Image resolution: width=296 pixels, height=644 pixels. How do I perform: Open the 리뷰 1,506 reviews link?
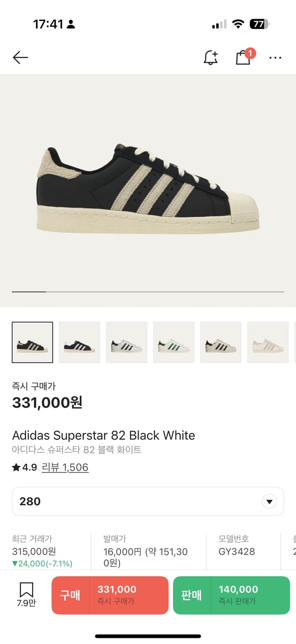(65, 468)
